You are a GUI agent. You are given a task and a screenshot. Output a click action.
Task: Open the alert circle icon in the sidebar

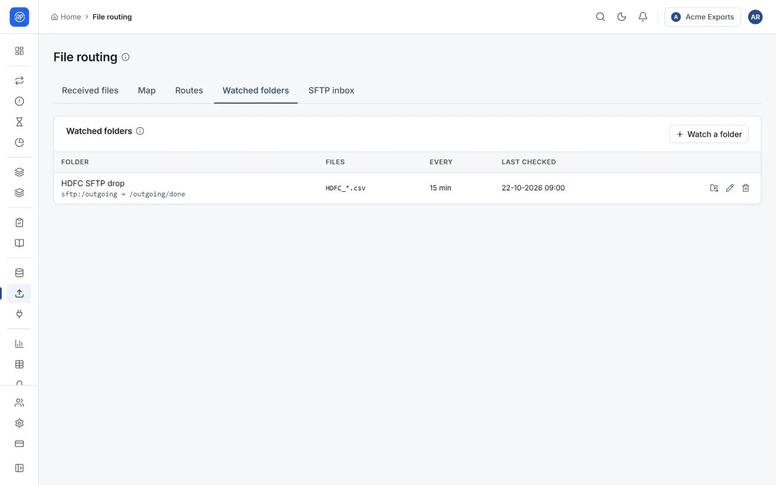click(x=19, y=101)
